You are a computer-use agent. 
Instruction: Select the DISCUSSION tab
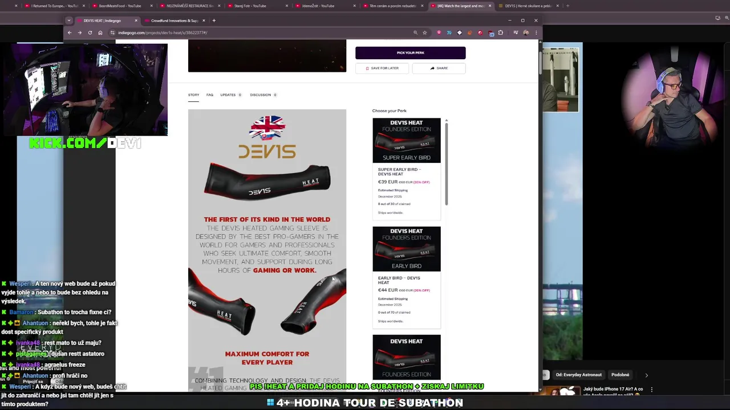(x=263, y=95)
